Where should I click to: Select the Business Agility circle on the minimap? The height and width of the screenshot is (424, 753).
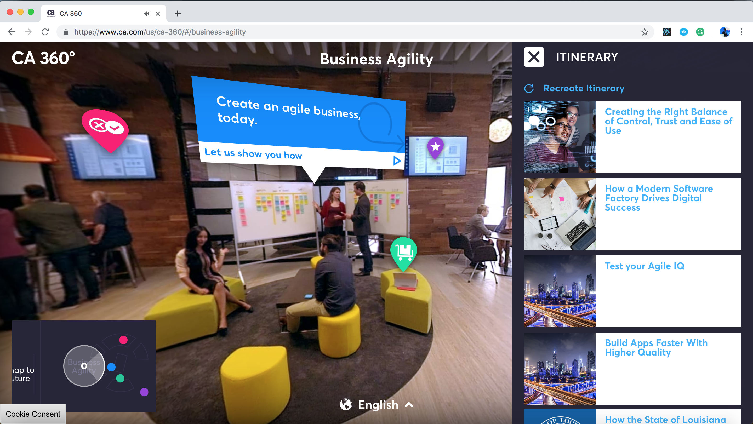click(x=84, y=366)
